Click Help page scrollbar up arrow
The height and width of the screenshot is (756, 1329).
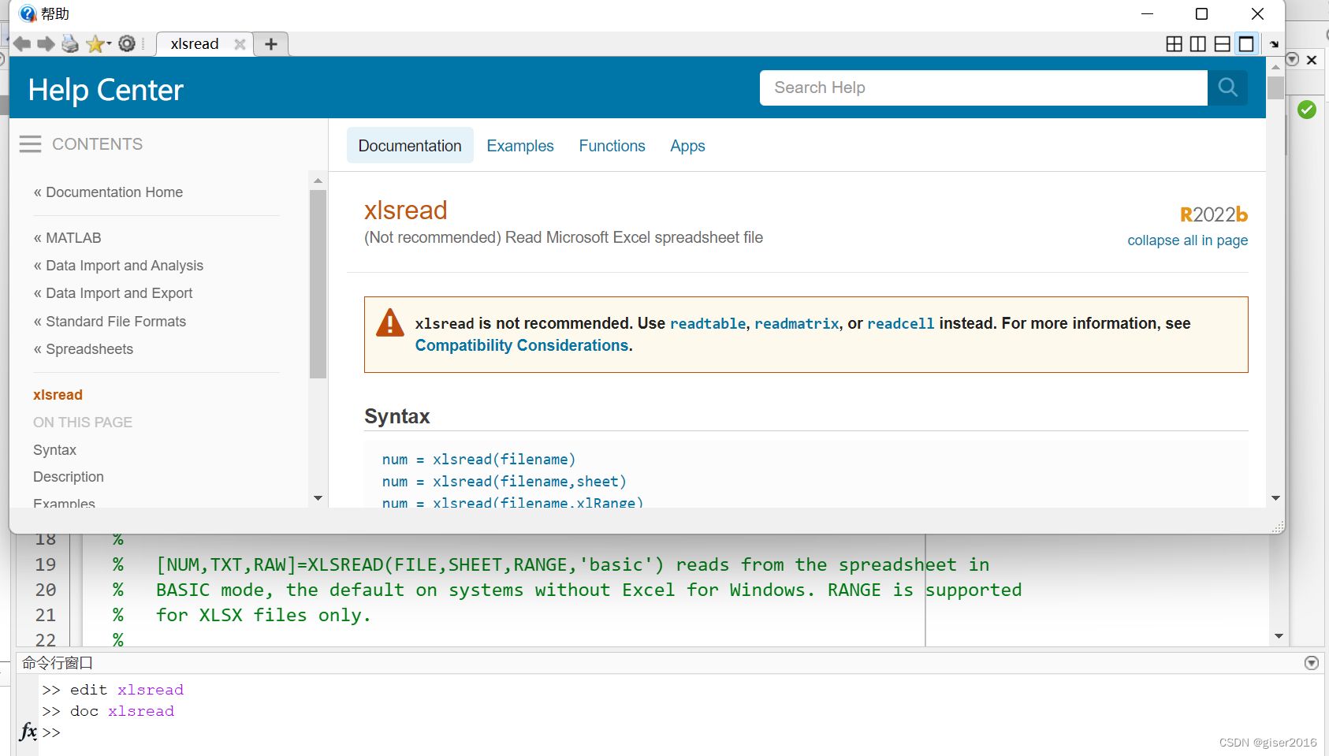(x=1275, y=67)
